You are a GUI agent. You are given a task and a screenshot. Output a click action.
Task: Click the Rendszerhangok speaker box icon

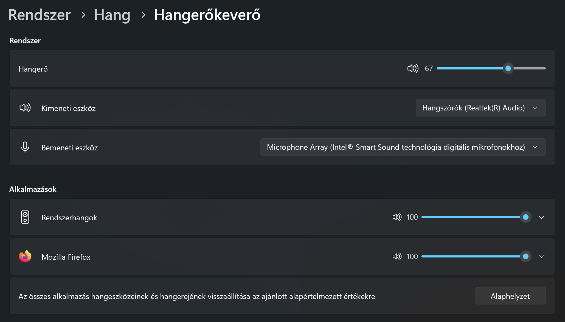(25, 217)
